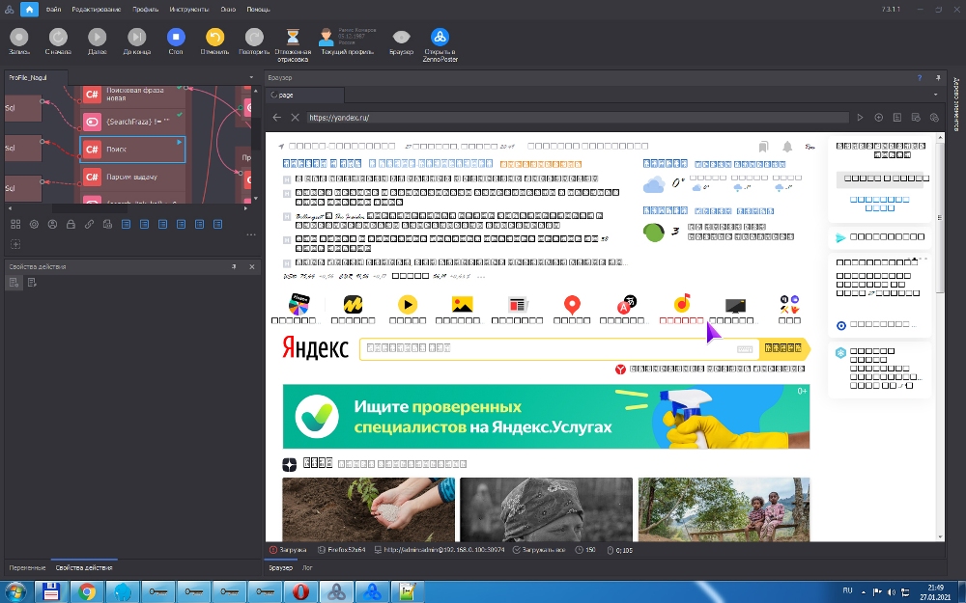
Task: Switch to Свойства действия bottom tab
Action: click(84, 567)
